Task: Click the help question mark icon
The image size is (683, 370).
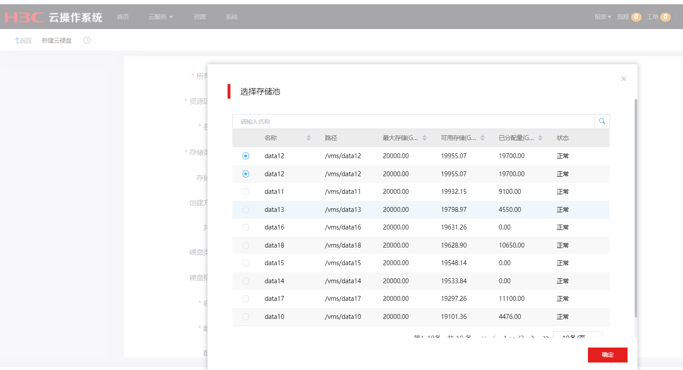Action: (87, 40)
